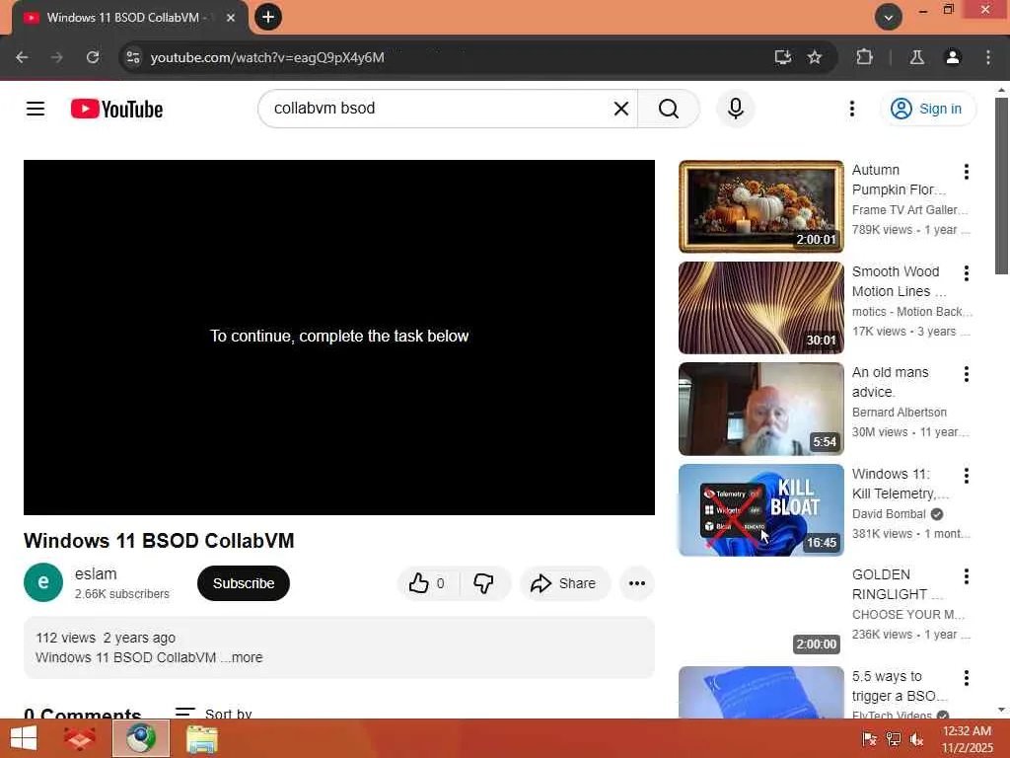Image resolution: width=1010 pixels, height=758 pixels.
Task: Open Autumn Pumpkin video options menu
Action: pyautogui.click(x=967, y=172)
